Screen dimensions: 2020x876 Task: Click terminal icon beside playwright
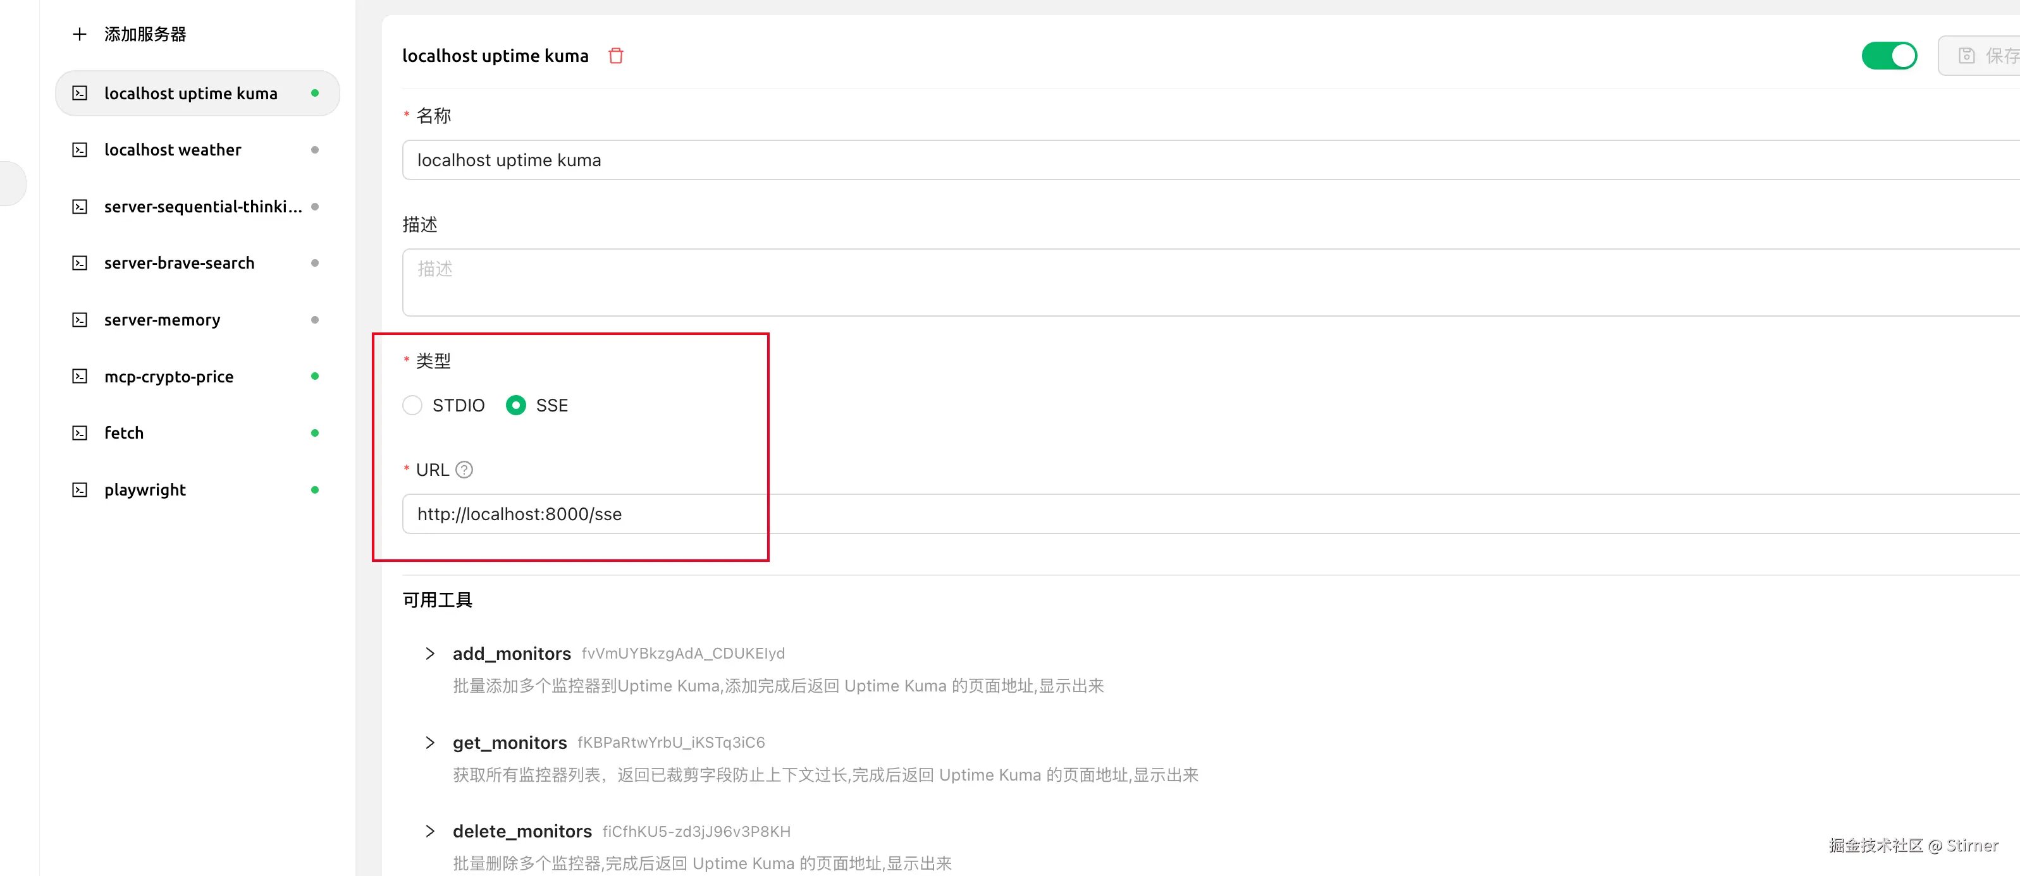pyautogui.click(x=79, y=490)
